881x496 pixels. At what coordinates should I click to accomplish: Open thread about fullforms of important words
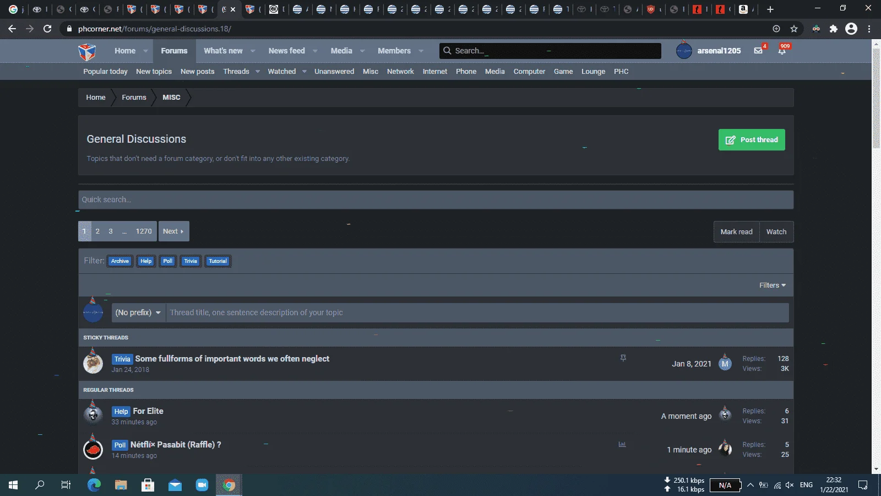[x=232, y=359]
